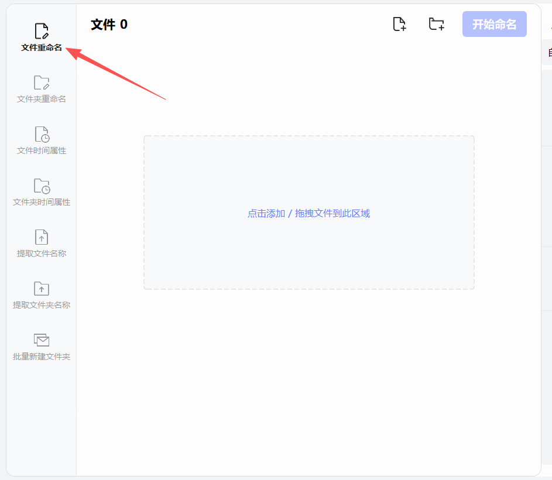
Task: Switch to 文件夹重命名 menu label
Action: tap(42, 99)
